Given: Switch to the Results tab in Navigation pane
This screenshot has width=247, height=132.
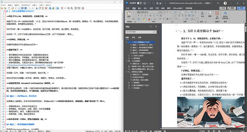Looking at the screenshot, I should [140, 38].
